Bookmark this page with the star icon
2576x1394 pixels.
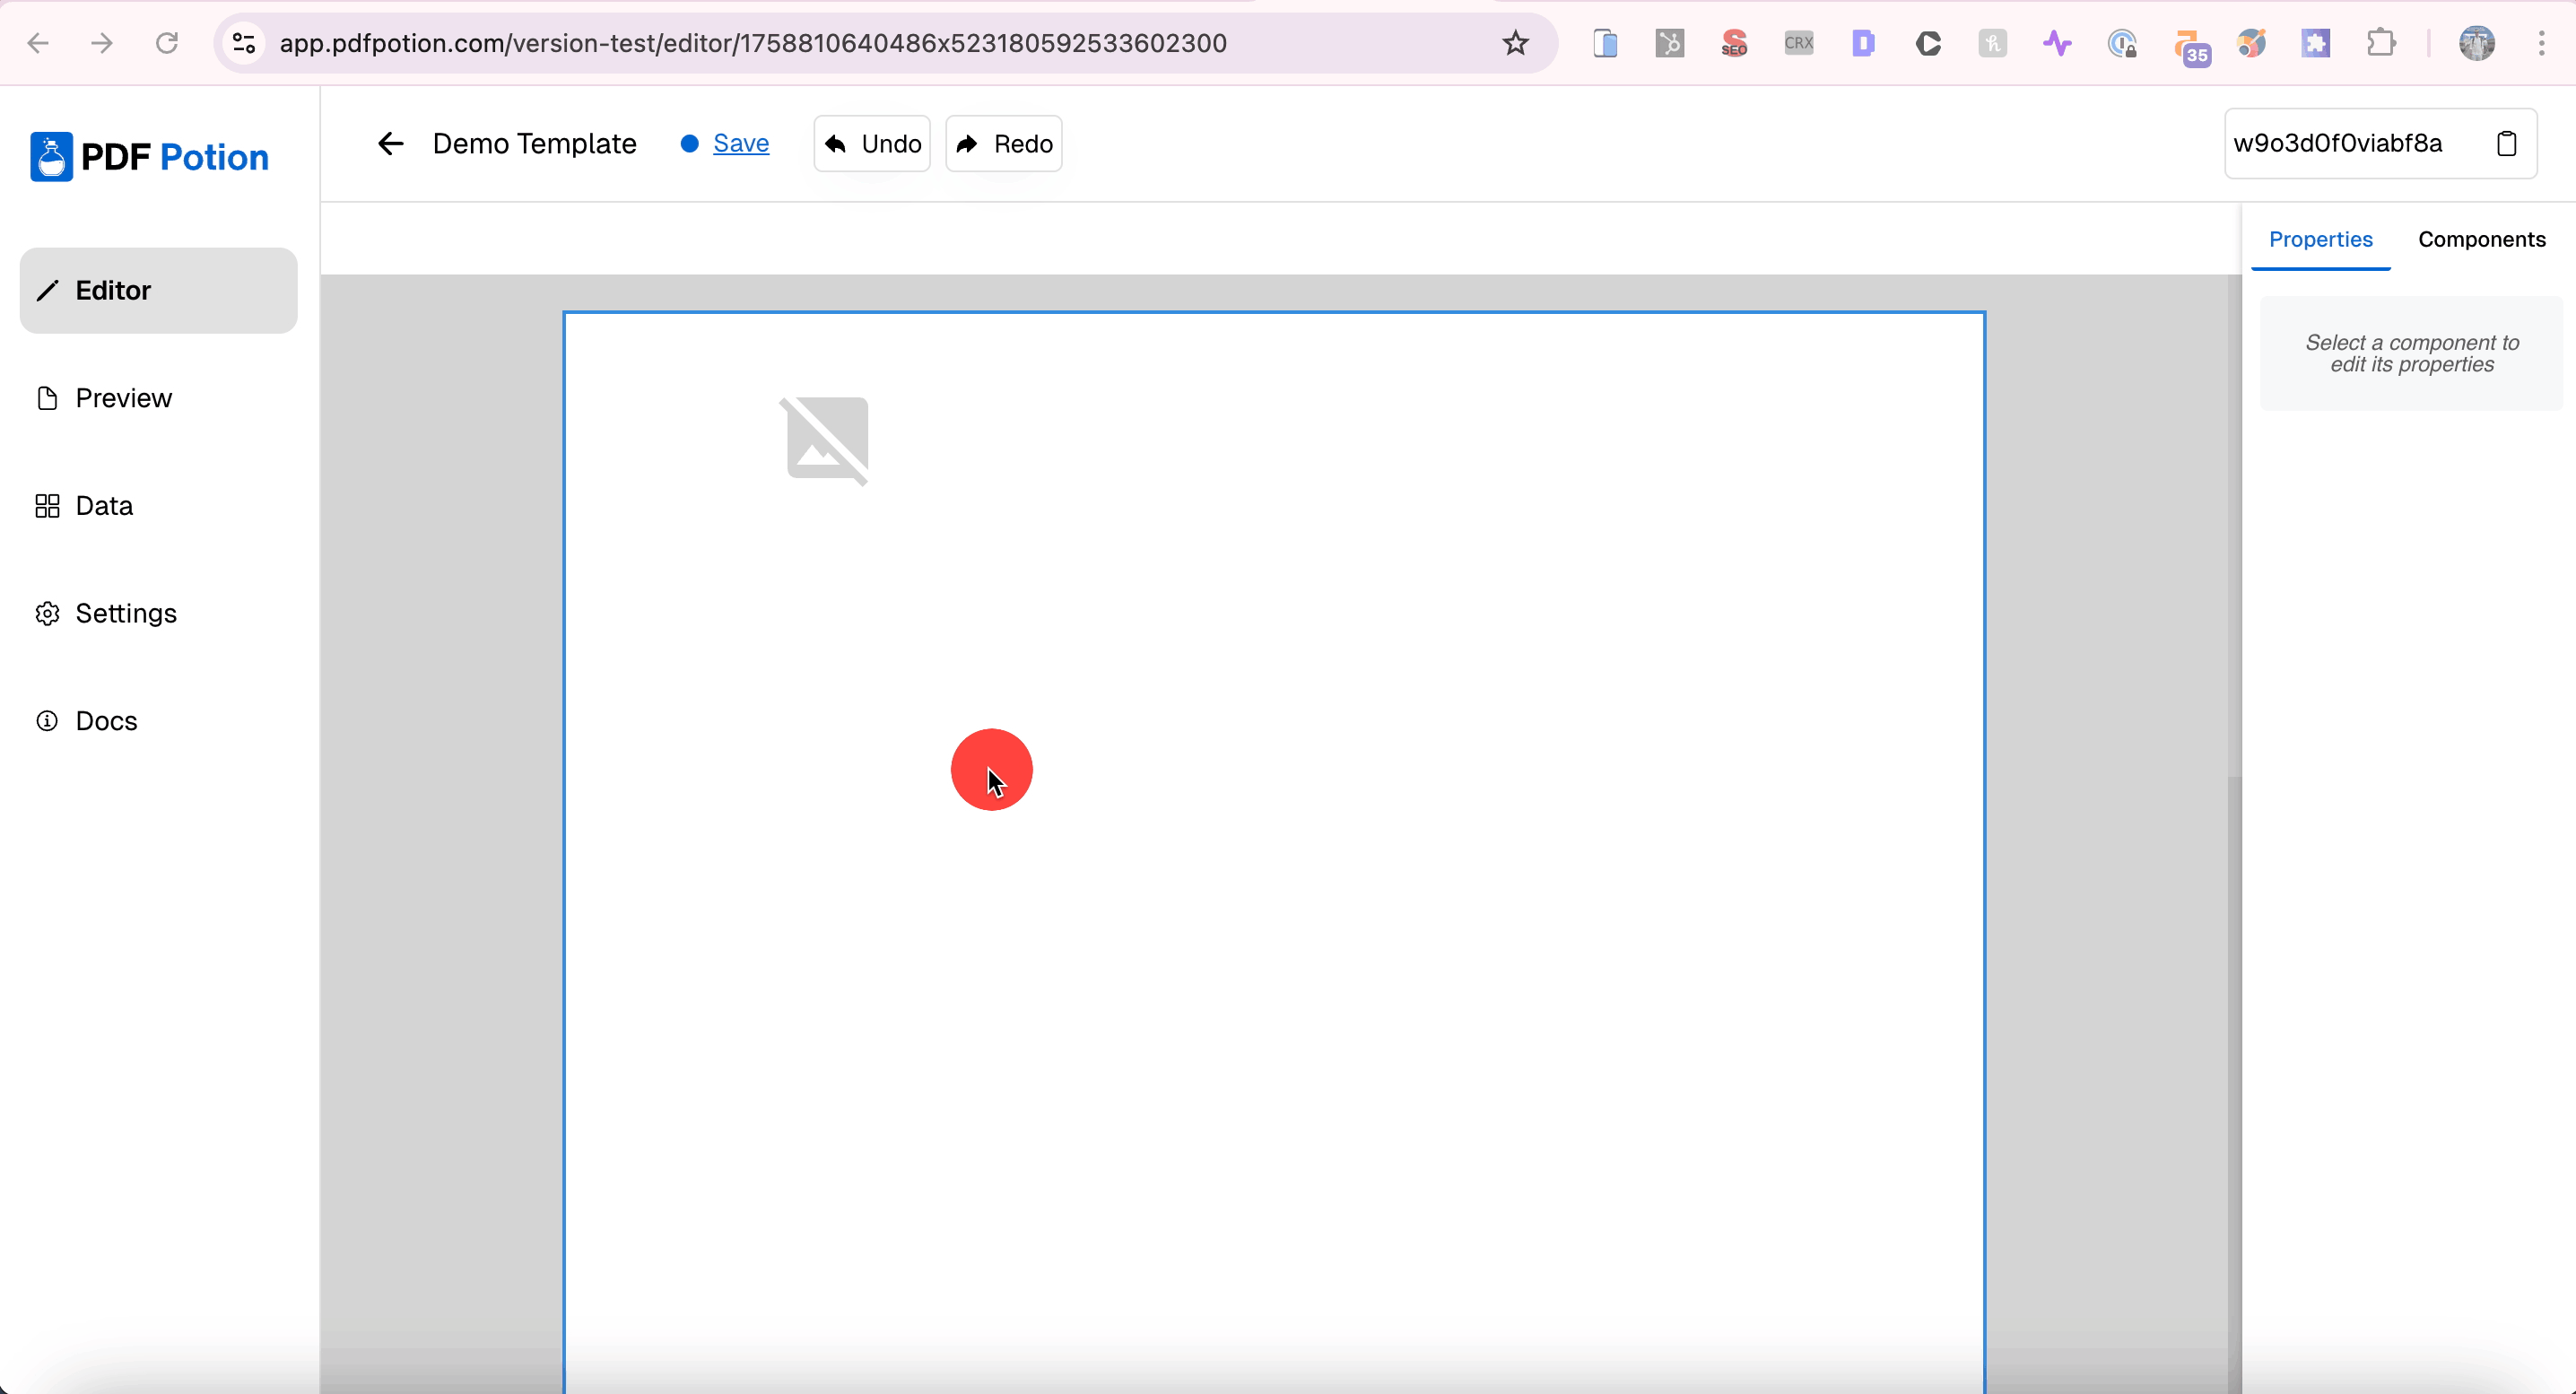(x=1515, y=43)
